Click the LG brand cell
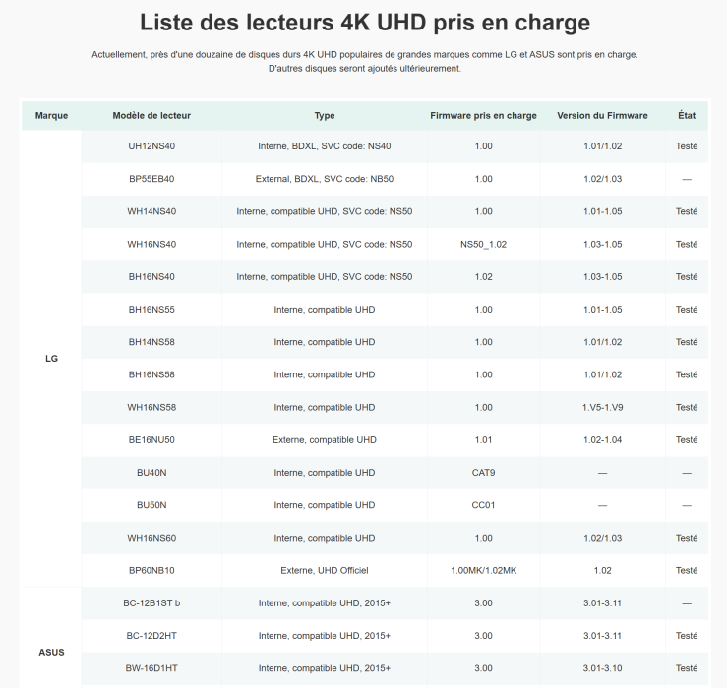727x688 pixels. click(51, 359)
